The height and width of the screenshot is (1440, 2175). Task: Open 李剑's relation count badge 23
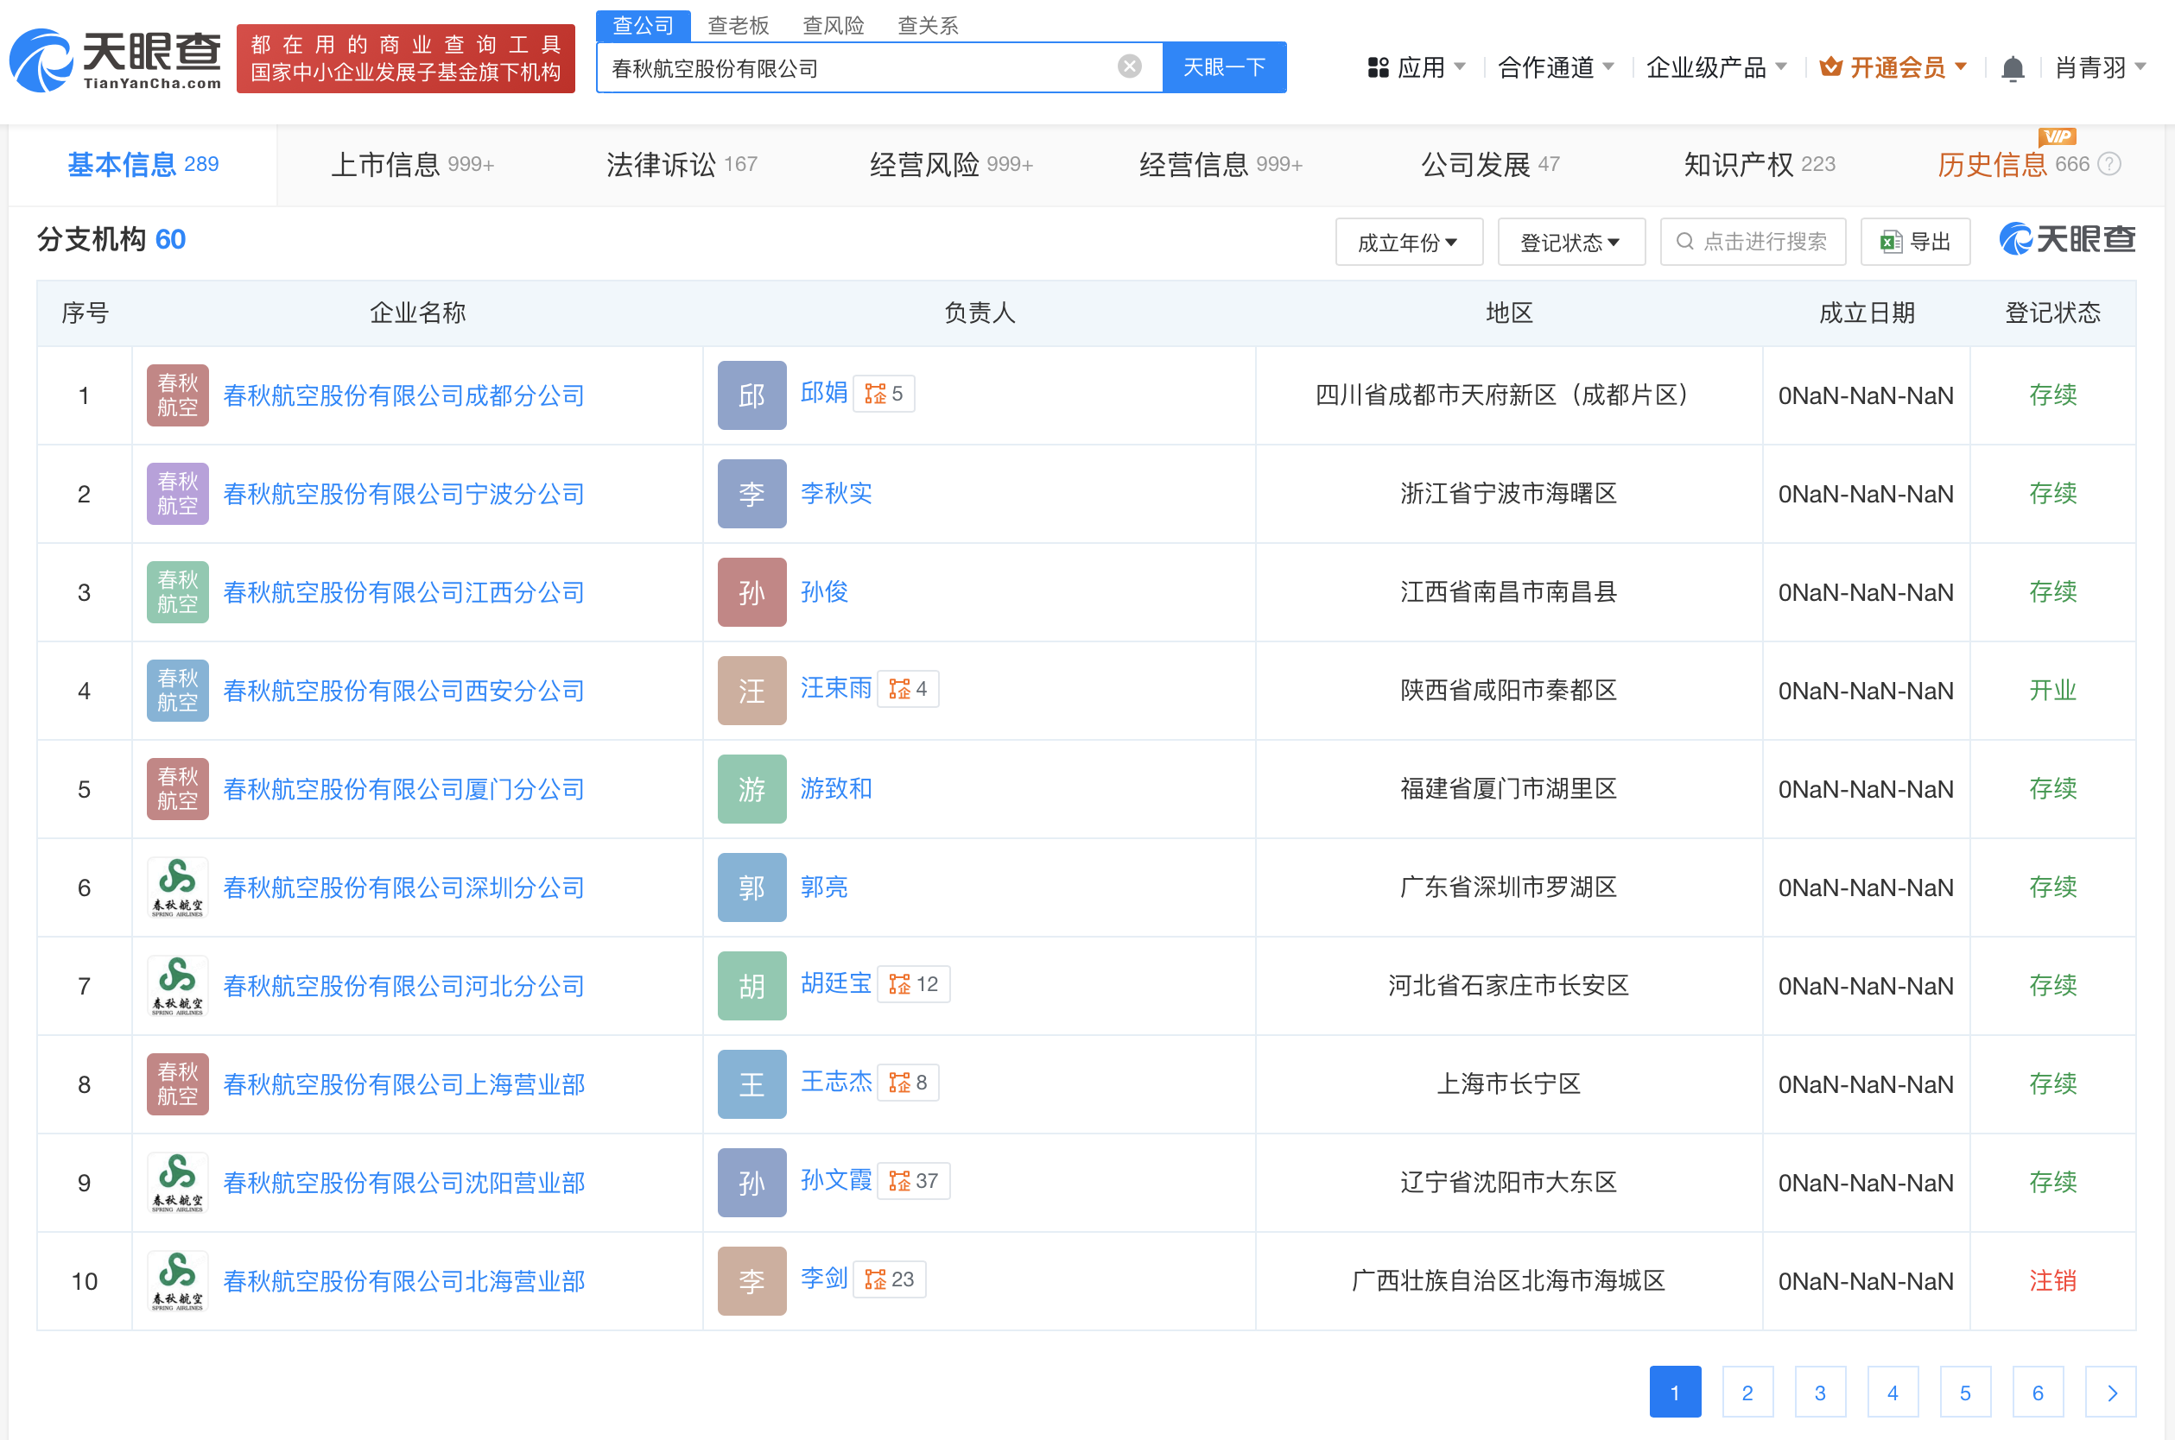[x=890, y=1279]
